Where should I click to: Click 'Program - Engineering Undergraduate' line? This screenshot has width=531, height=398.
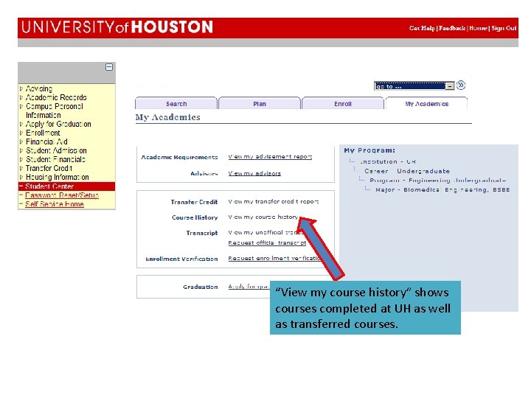click(x=437, y=181)
